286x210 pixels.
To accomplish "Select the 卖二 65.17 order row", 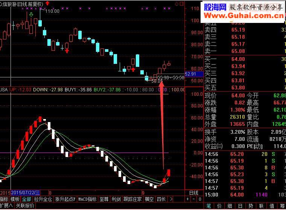I will coord(245,44).
